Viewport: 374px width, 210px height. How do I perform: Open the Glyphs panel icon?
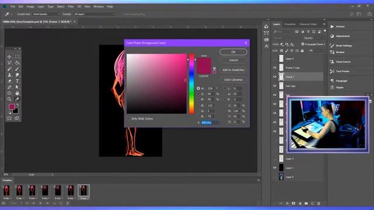pos(332,87)
